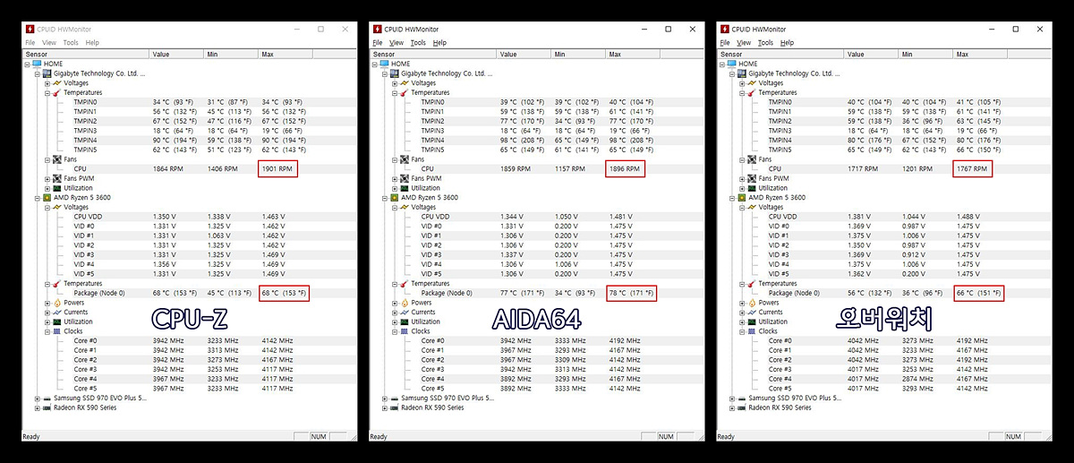
Task: Open the File menu in 오버워치 window
Action: [x=725, y=42]
